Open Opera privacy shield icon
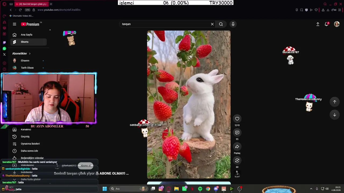 306,10
